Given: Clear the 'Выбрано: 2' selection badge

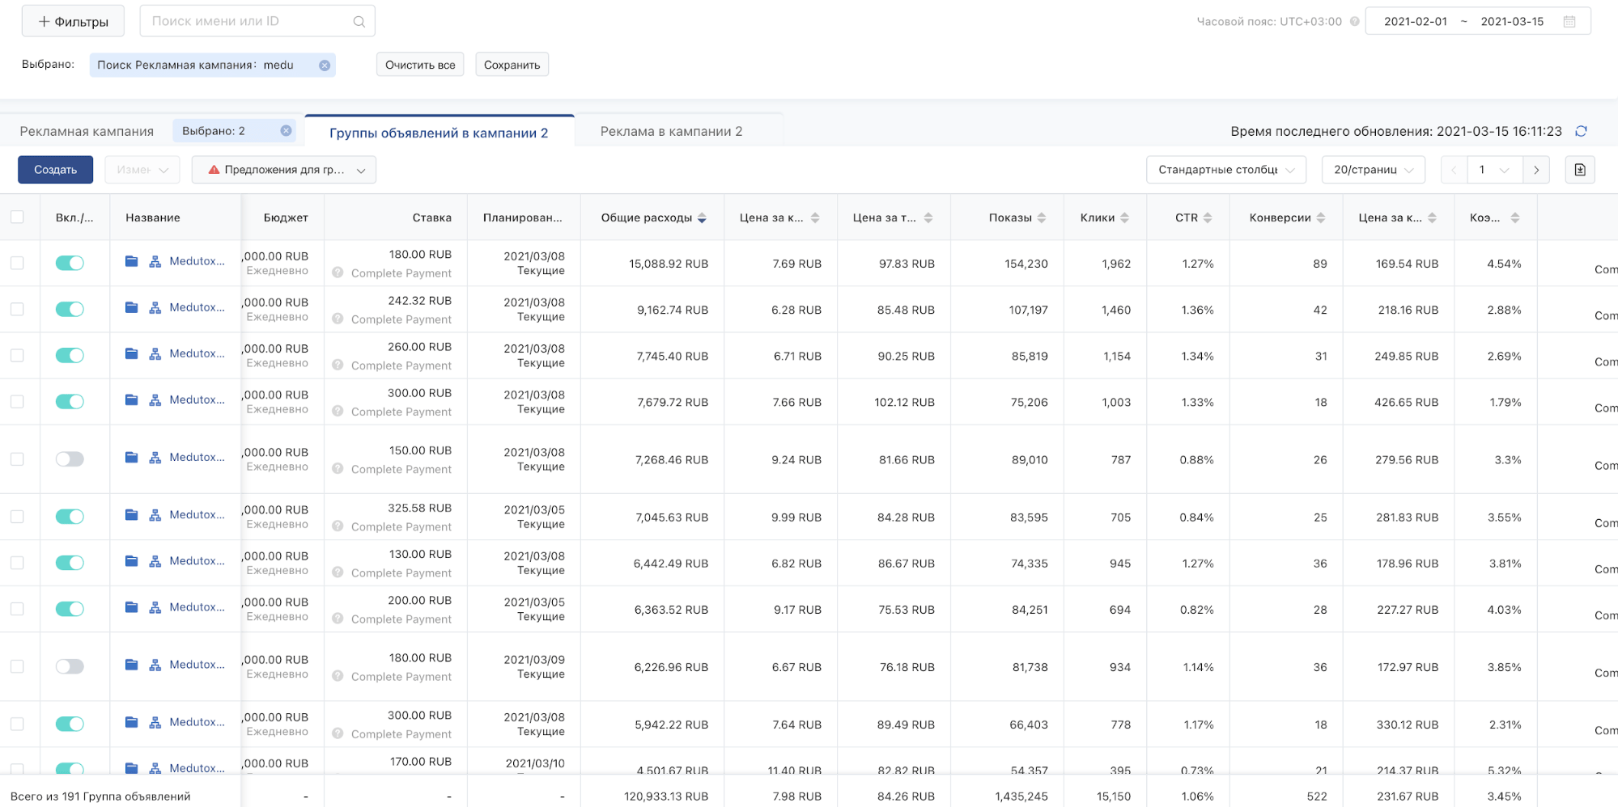Looking at the screenshot, I should point(286,131).
